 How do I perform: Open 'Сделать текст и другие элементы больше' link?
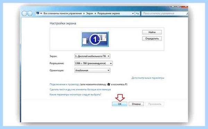click(x=80, y=89)
